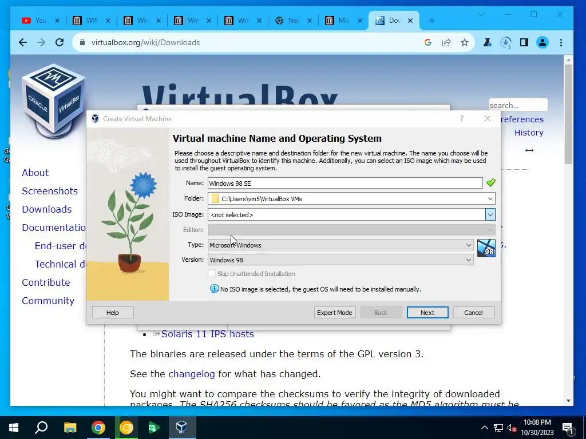Click the question mark help icon in dialog
Viewport: 586px width, 439px height.
click(462, 119)
